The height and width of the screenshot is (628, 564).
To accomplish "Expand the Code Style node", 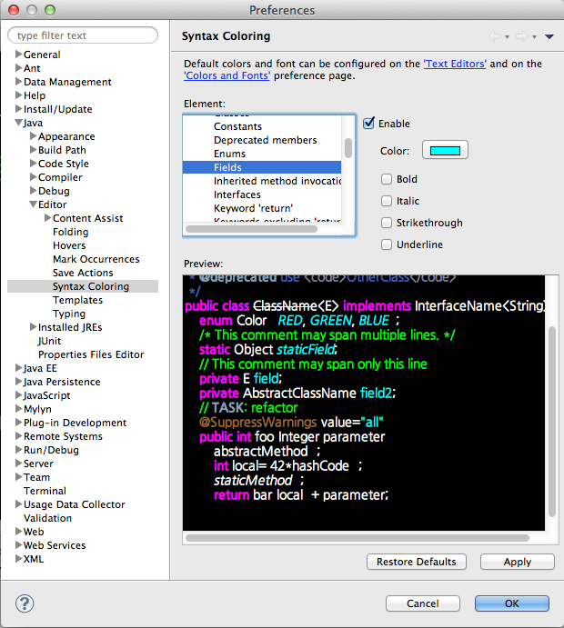I will [34, 163].
